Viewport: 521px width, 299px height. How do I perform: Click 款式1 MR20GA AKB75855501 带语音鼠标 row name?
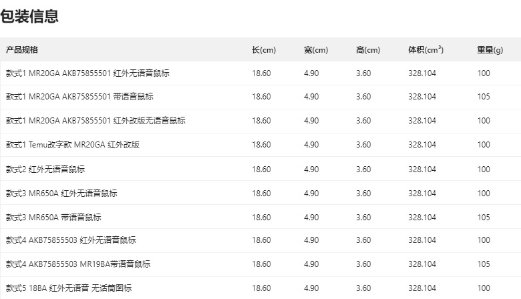(x=79, y=97)
